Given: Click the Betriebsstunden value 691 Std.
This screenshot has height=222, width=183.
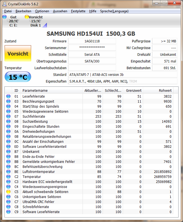Looking at the screenshot, I should click(165, 68).
